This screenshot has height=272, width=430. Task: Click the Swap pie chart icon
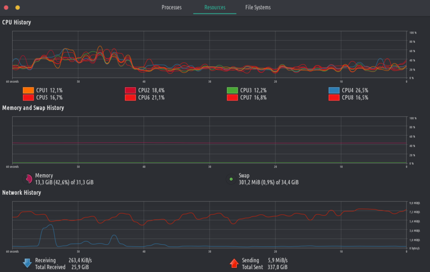click(x=231, y=178)
